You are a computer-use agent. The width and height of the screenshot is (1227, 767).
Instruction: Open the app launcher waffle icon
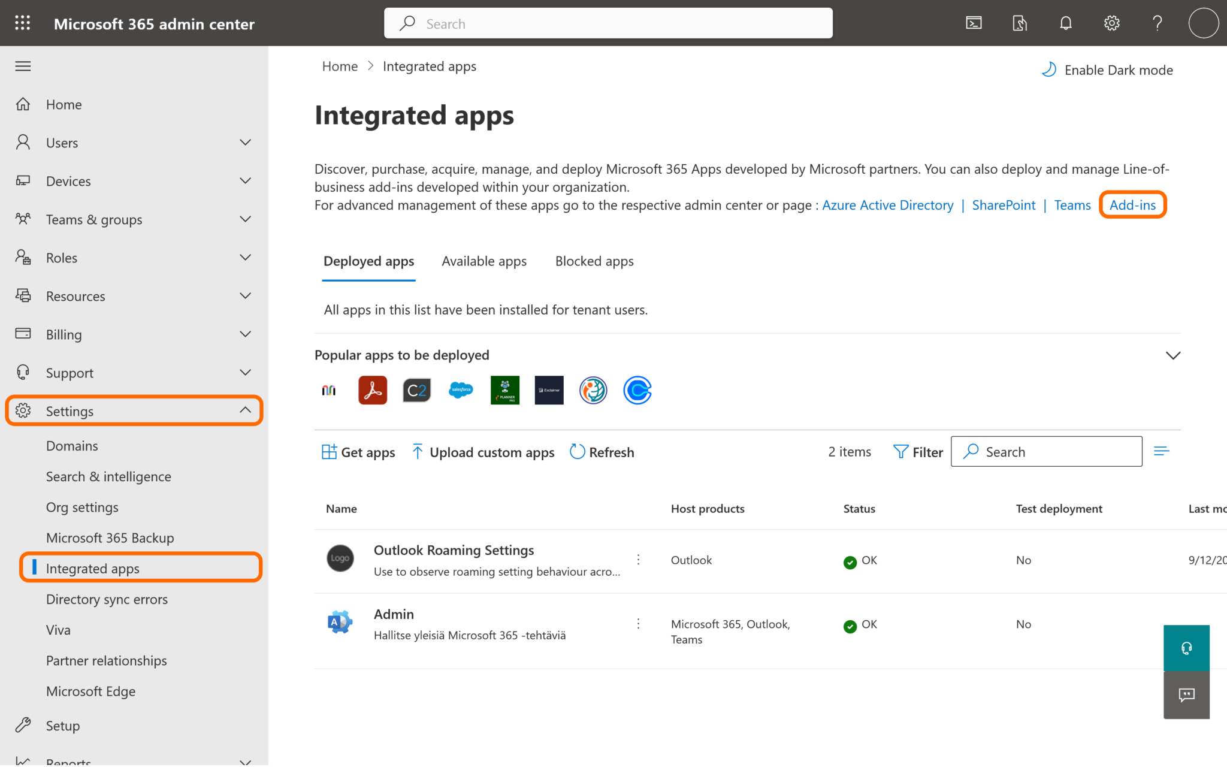[23, 23]
